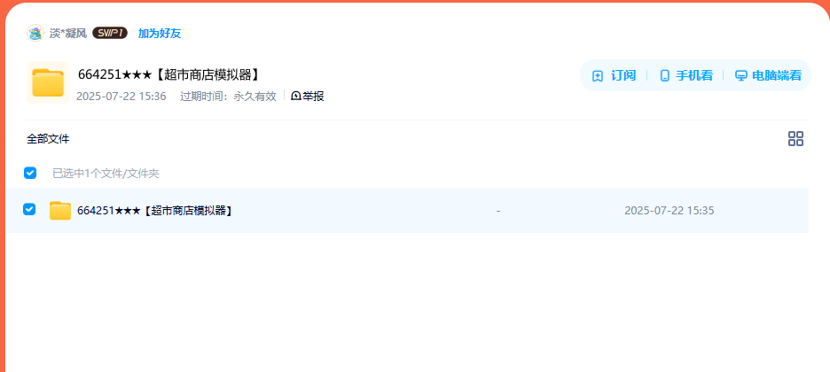830x372 pixels.
Task: Switch to grid view icon
Action: click(795, 139)
